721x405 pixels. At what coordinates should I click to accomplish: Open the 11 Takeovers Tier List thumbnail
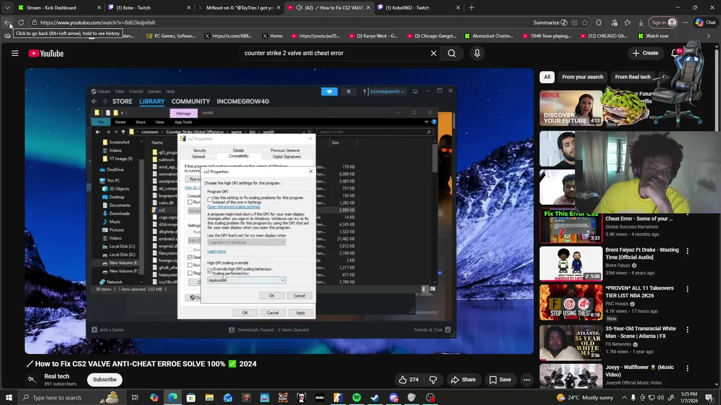pyautogui.click(x=571, y=301)
